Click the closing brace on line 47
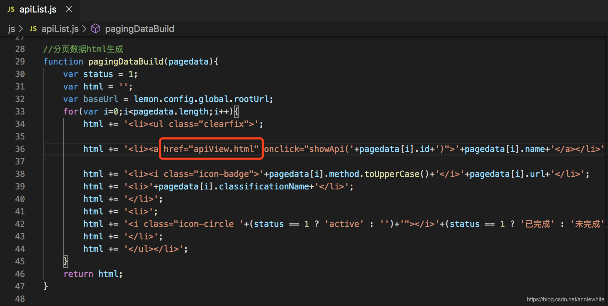 click(46, 286)
